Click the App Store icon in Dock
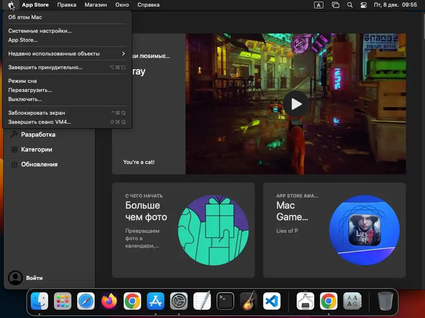Screen dimensions: 425x318 156,301
